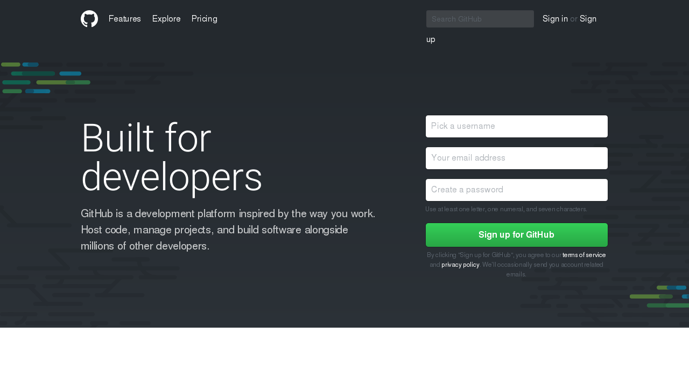This screenshot has width=689, height=388.
Task: Click the Sign up for GitHub button
Action: (517, 235)
